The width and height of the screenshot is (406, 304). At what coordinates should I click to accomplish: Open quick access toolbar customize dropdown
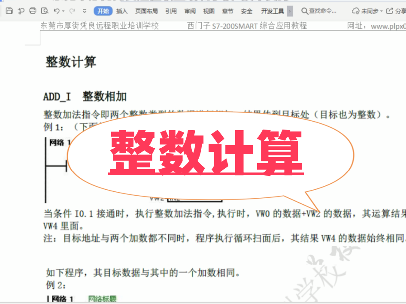[85, 11]
